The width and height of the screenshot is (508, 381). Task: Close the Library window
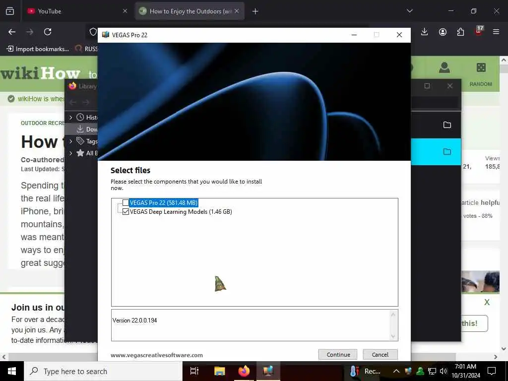tap(449, 86)
